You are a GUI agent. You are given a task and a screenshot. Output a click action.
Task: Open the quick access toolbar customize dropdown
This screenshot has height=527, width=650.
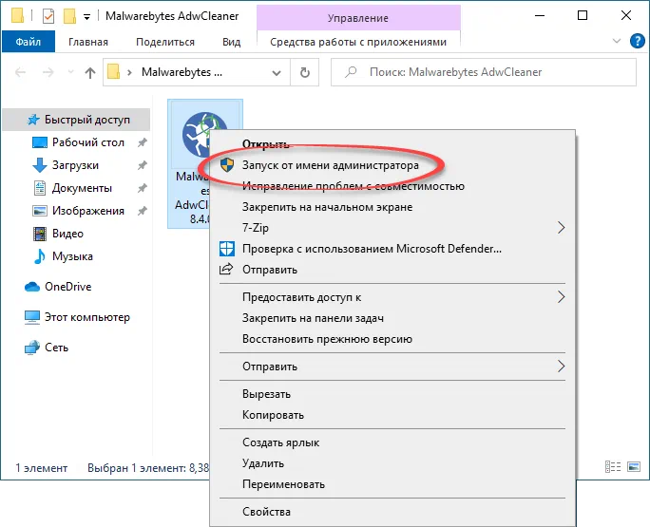(x=86, y=16)
